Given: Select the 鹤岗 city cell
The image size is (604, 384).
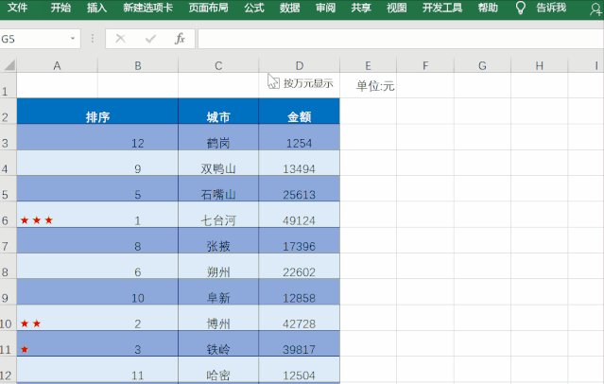Looking at the screenshot, I should click(218, 137).
